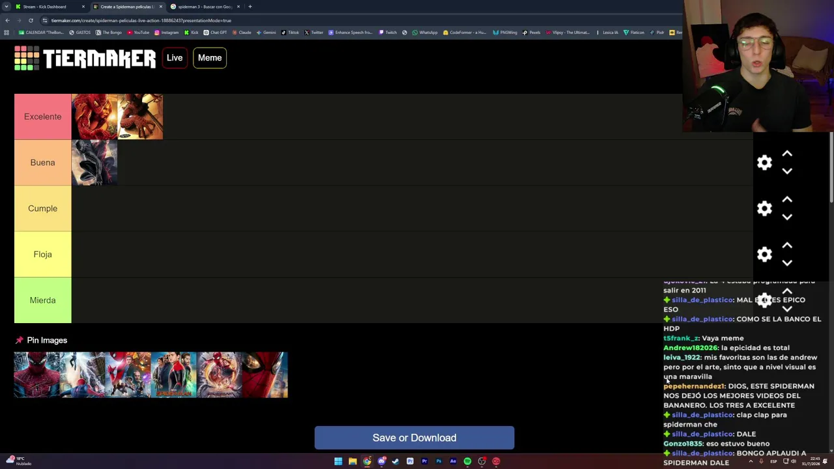
Task: Go back to previous page
Action: pos(7,20)
